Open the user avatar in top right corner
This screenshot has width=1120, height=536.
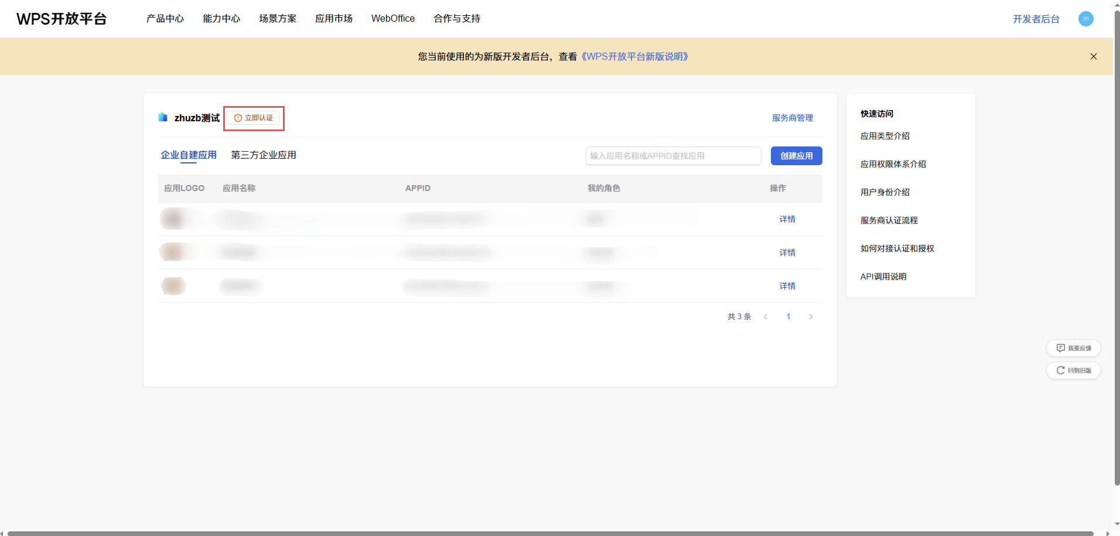point(1085,18)
